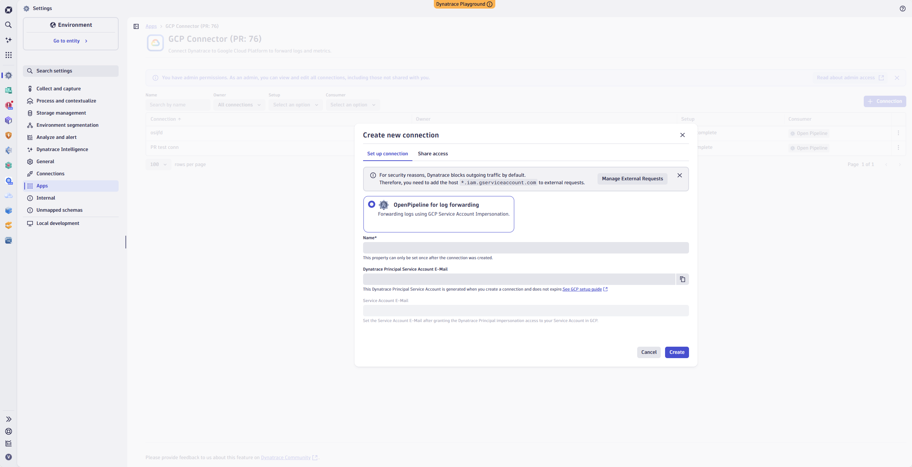Open the user avatar V menu
This screenshot has height=467, width=912.
(x=9, y=457)
